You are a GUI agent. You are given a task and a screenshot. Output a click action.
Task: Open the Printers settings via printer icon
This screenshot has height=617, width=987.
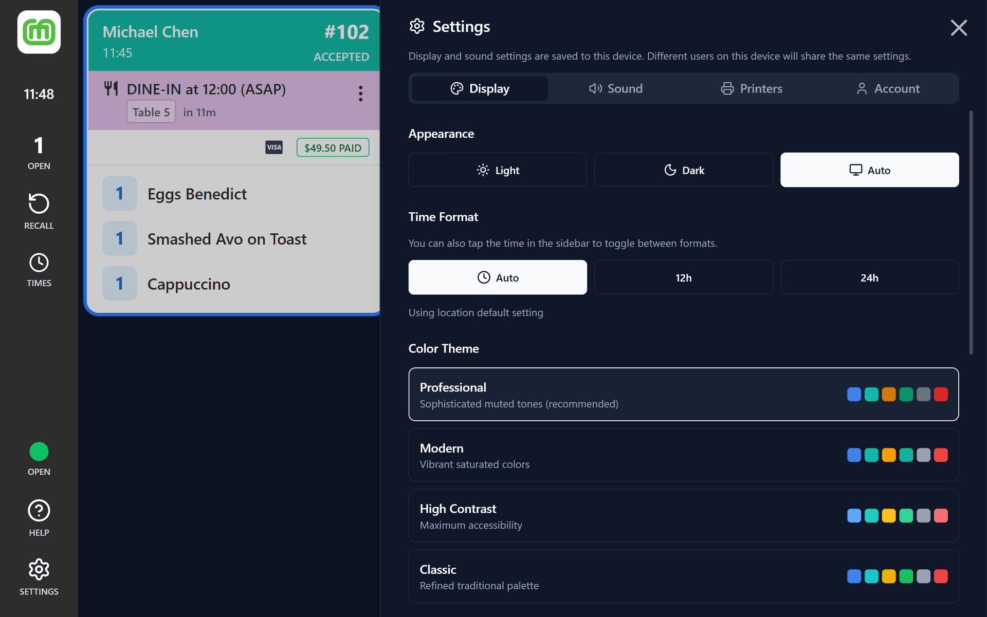(x=727, y=88)
